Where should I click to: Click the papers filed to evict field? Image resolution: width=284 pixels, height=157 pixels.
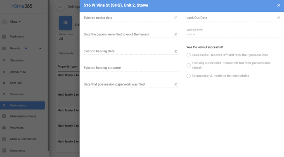click(131, 35)
